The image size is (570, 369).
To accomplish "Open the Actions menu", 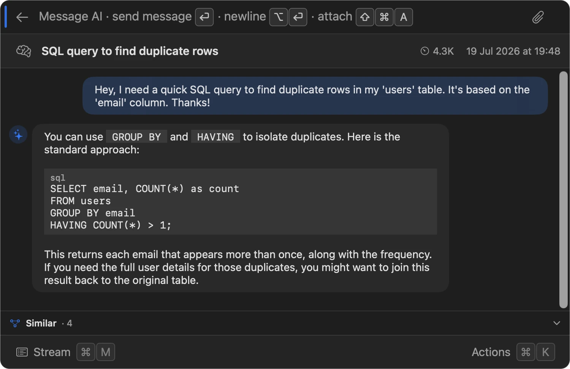I will 513,352.
